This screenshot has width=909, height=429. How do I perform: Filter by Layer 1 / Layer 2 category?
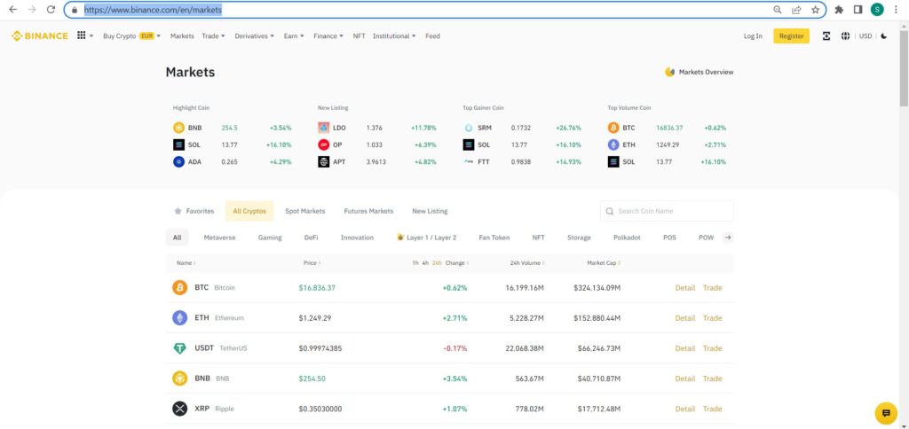pyautogui.click(x=427, y=238)
